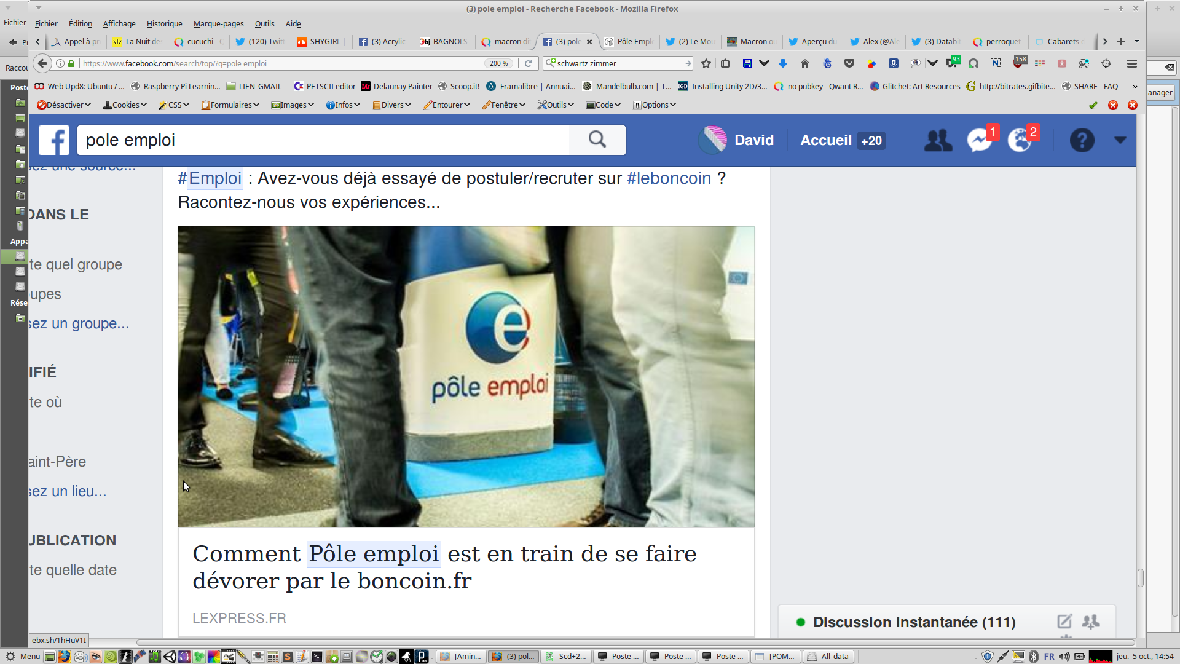
Task: Click the #leboncoin hashtag link
Action: [669, 178]
